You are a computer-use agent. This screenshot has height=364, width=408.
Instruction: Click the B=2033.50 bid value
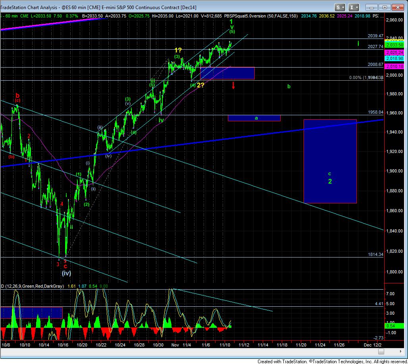92,16
